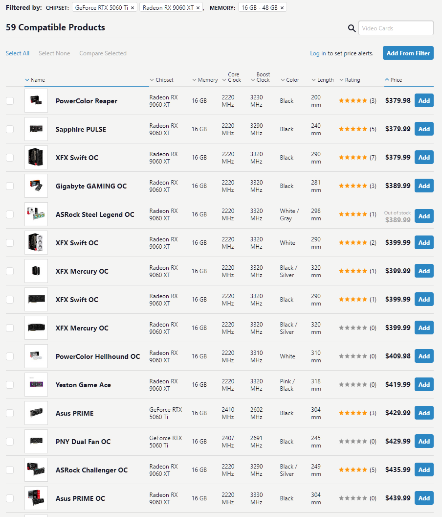Check the Sapphire PULSE checkbox
Screen dimensions: 442x517
click(x=10, y=129)
